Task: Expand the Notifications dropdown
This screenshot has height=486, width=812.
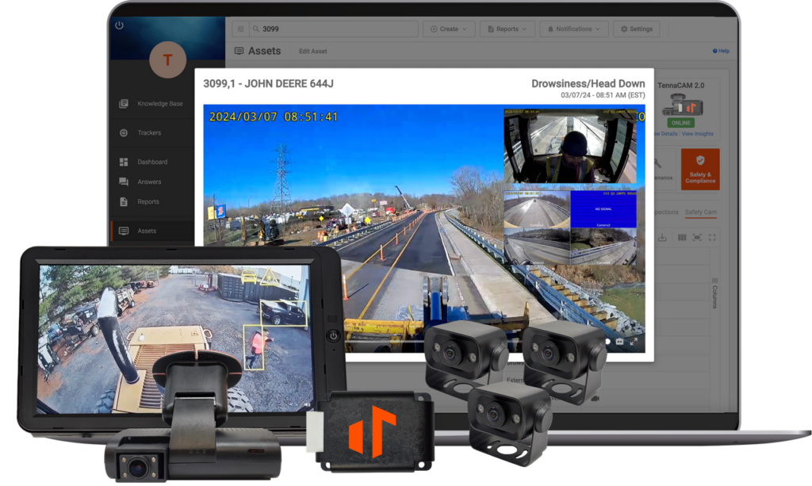Action: pos(574,29)
